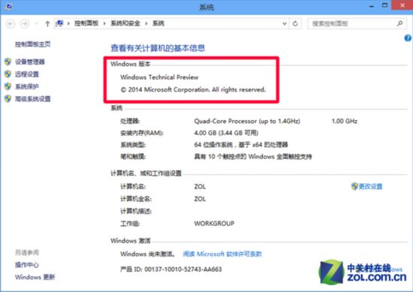
Task: Open 设备管理器 from sidebar
Action: [x=30, y=62]
